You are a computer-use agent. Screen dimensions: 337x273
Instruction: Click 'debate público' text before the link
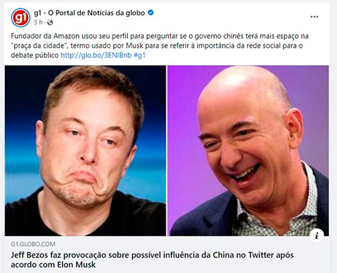click(x=35, y=56)
